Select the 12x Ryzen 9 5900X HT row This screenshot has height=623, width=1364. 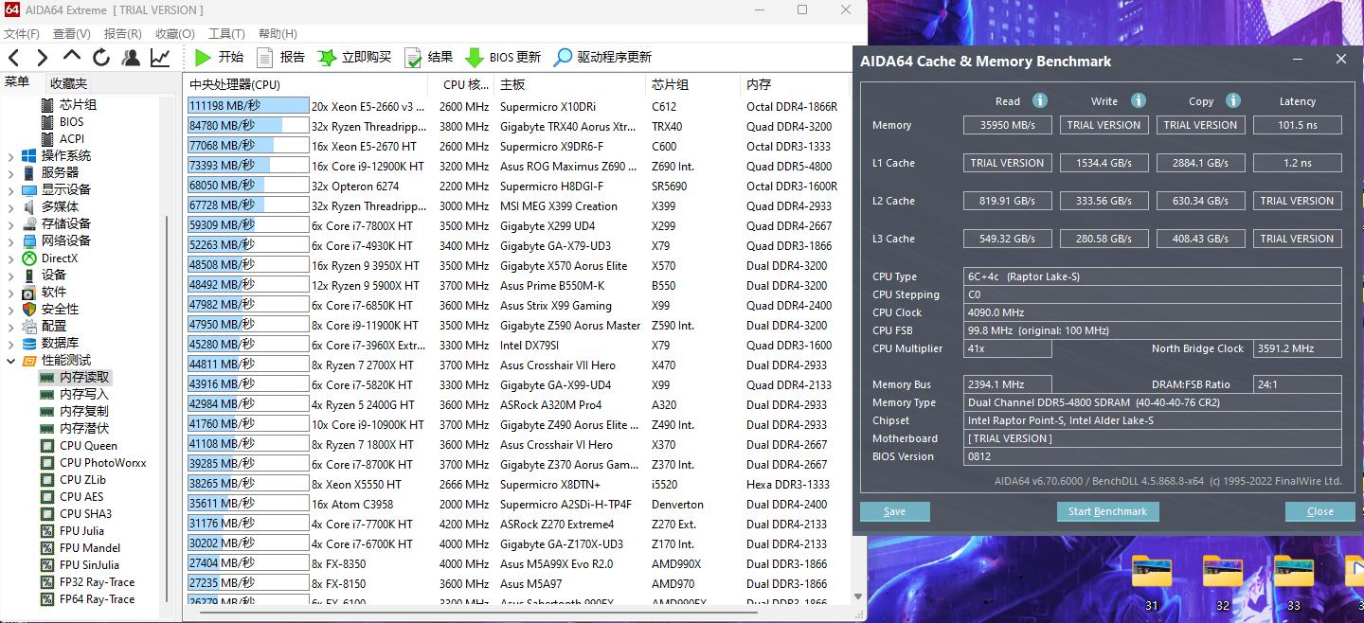click(x=518, y=285)
